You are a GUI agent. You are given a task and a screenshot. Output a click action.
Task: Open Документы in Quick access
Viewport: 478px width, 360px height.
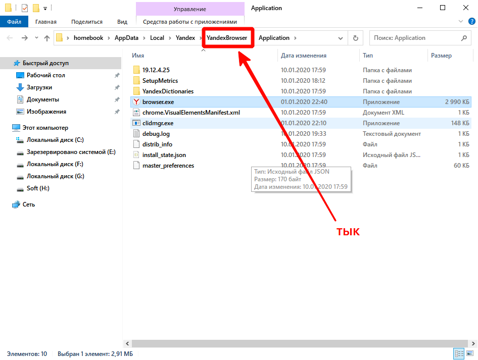pos(42,99)
